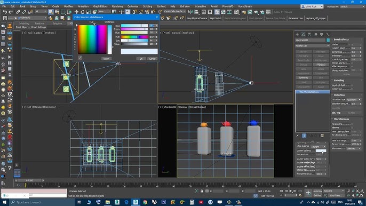Switch to the Freeform ribbon tab
This screenshot has height=206, width=366.
click(39, 23)
